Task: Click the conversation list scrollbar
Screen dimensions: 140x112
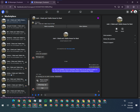Action: 29,52
